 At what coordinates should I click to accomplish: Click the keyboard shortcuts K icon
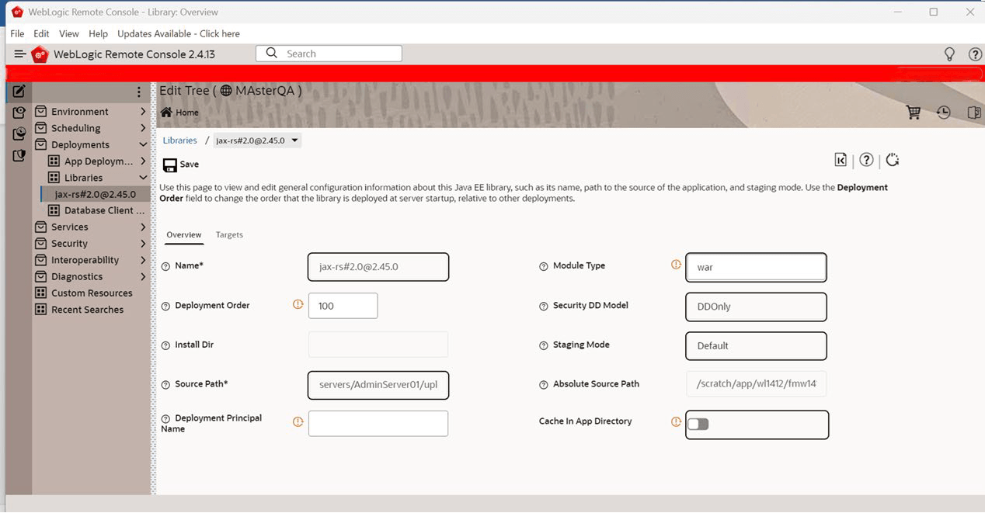[x=841, y=160]
